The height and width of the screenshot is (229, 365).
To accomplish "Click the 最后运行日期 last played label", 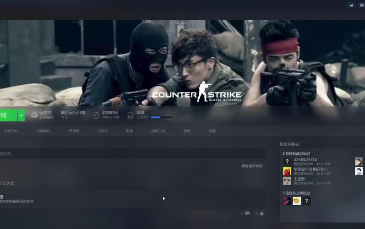I will [73, 113].
